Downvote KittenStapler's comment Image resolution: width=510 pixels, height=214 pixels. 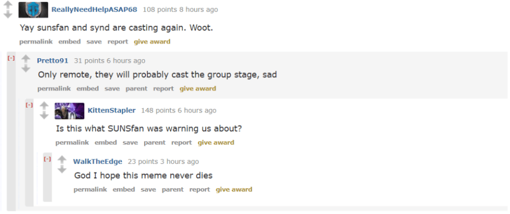point(44,115)
